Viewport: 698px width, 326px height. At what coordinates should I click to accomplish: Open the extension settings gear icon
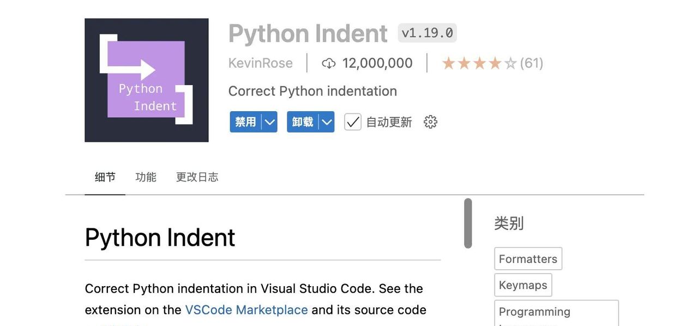pos(430,122)
